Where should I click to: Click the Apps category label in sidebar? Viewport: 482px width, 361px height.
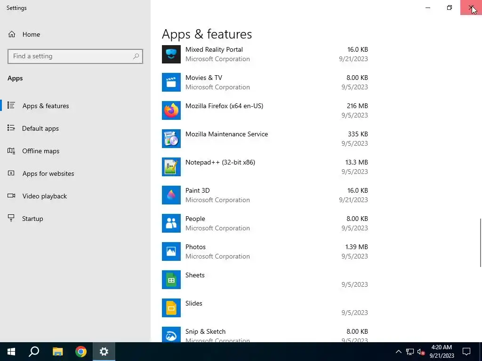15,78
